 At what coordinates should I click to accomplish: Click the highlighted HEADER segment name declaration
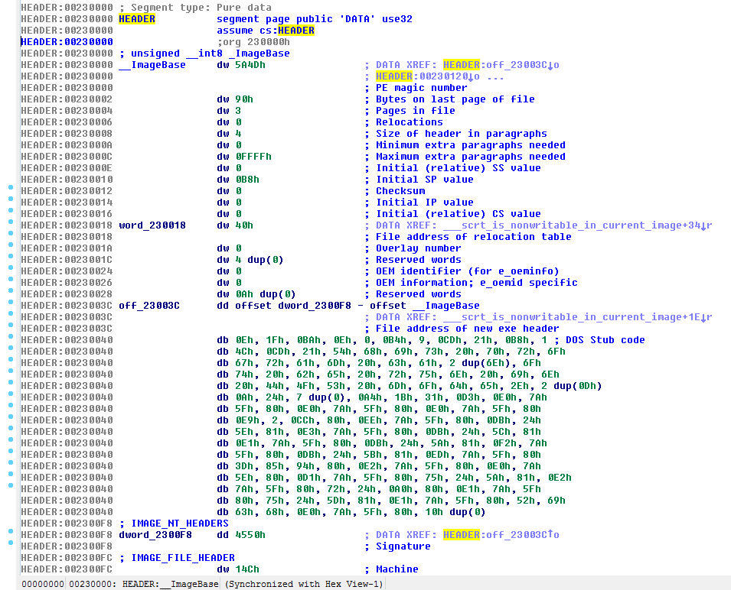tap(137, 19)
